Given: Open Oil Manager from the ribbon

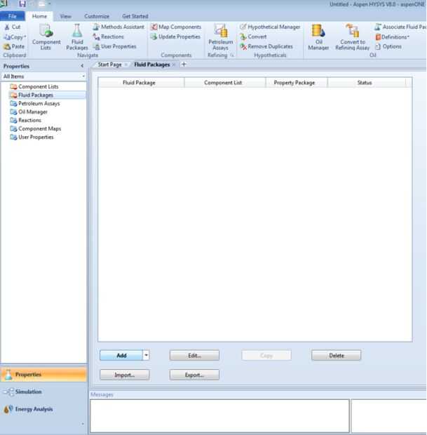Looking at the screenshot, I should coord(318,37).
